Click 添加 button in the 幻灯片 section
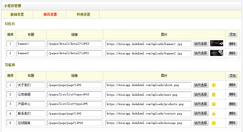 (x=232, y=35)
